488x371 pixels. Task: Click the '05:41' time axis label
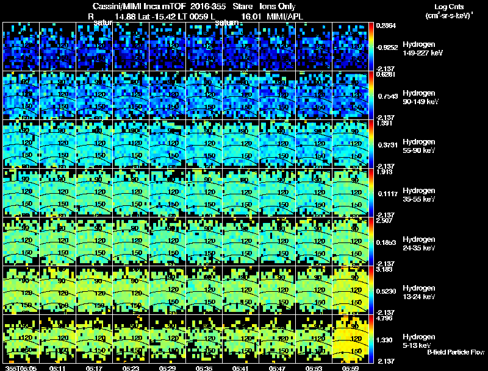(240, 368)
